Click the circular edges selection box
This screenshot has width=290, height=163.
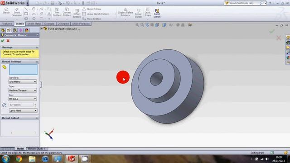tap(23, 70)
